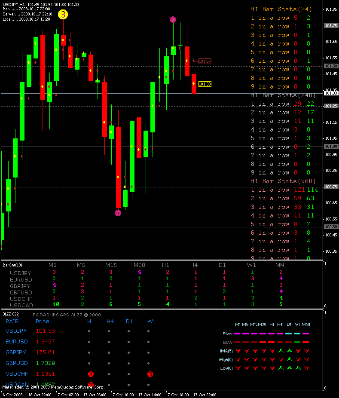
Task: Click the 17 Oct 18:00 time axis label
Action: [177, 395]
